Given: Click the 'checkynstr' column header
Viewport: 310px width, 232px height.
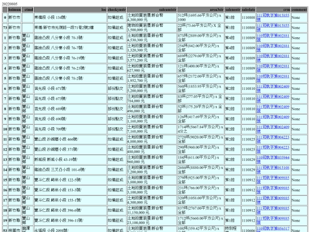Looking at the screenshot, I should [117, 10].
